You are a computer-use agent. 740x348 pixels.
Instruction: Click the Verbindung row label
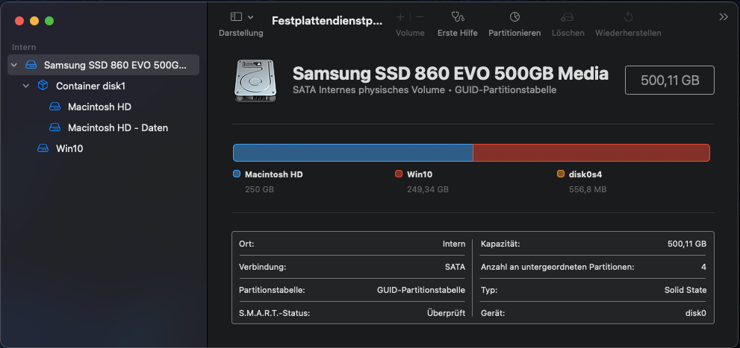click(262, 267)
